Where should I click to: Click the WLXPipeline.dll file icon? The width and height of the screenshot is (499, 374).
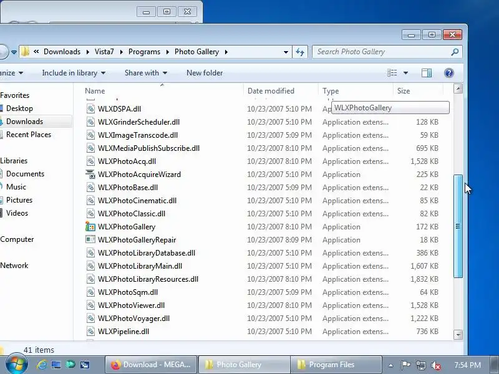[x=90, y=332]
